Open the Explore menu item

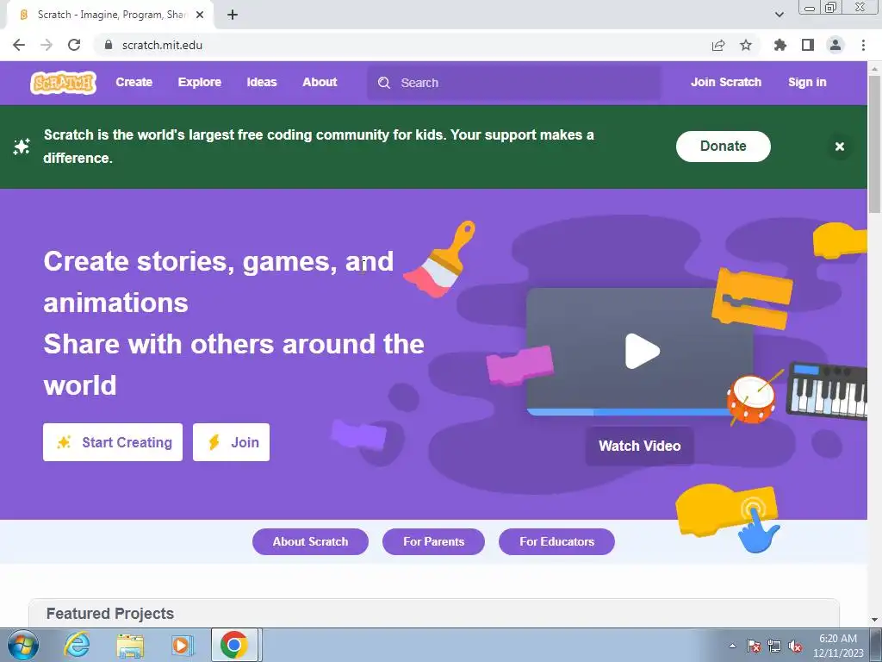(x=200, y=82)
